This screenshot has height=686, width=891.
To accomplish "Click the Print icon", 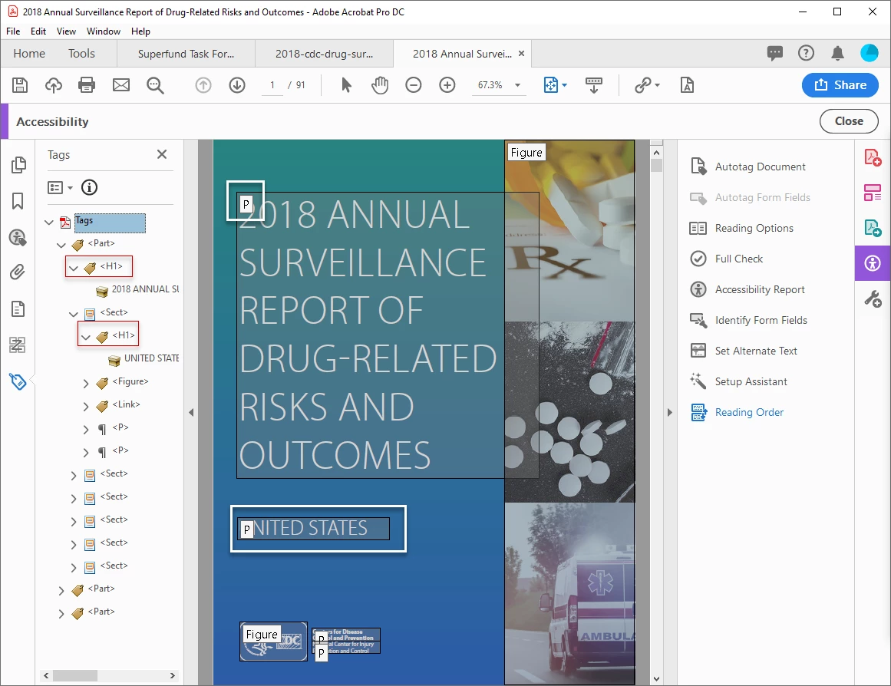I will pyautogui.click(x=87, y=85).
